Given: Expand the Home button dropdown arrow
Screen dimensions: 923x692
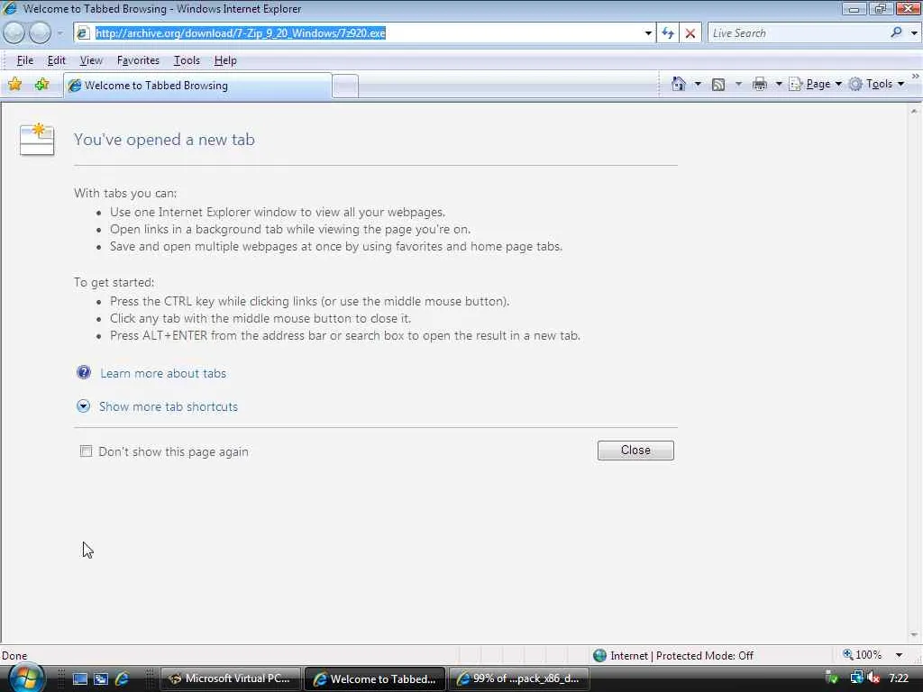Looking at the screenshot, I should coord(698,84).
